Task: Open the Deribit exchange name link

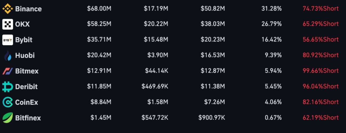Action: click(26, 87)
